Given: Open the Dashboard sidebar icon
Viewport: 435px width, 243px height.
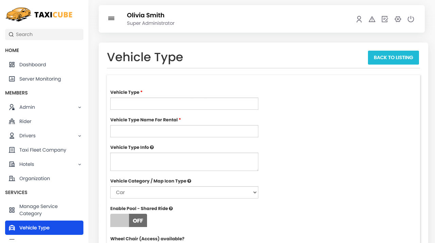Looking at the screenshot, I should point(12,64).
